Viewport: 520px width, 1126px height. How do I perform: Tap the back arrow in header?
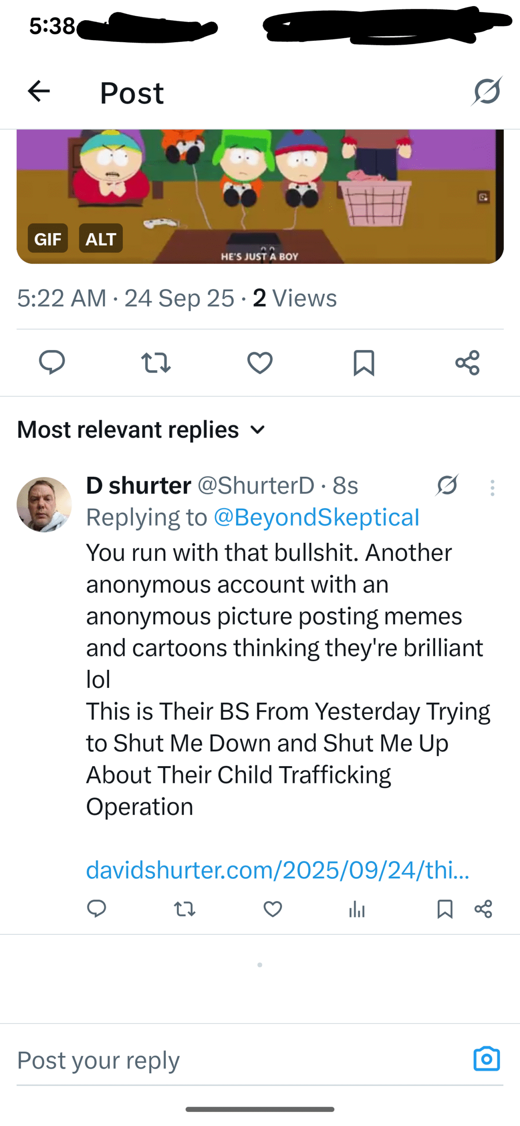pos(39,91)
